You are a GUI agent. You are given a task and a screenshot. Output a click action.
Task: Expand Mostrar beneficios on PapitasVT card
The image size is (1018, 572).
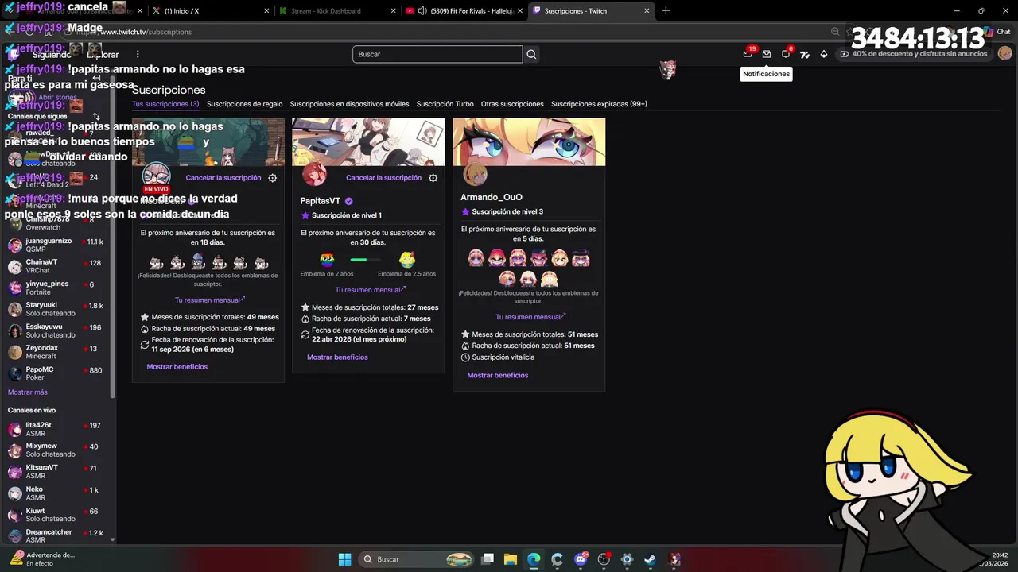coord(337,357)
